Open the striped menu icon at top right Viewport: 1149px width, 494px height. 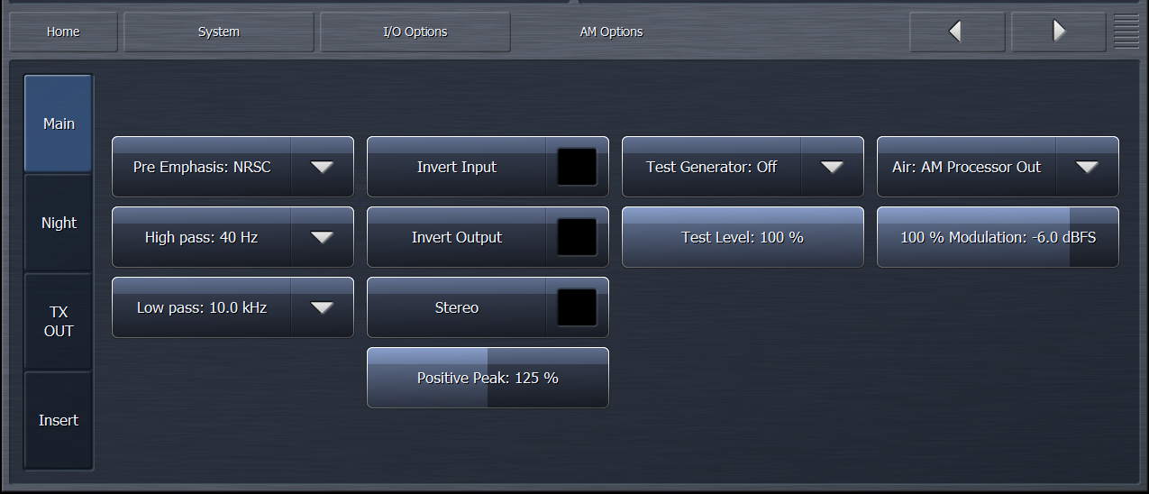click(x=1126, y=32)
